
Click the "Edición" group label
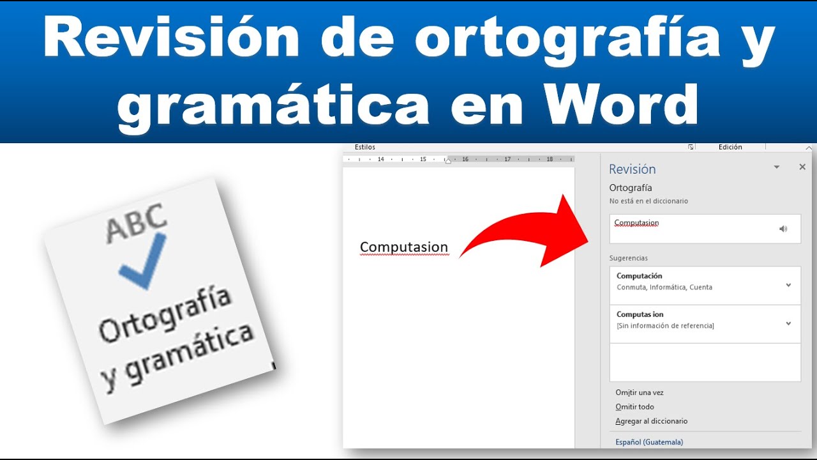click(730, 147)
